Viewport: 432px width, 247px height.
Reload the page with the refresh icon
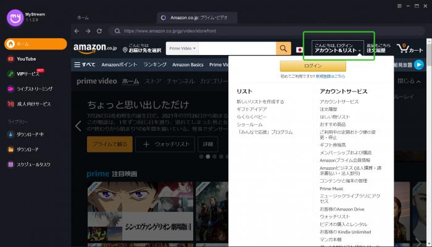click(x=99, y=31)
